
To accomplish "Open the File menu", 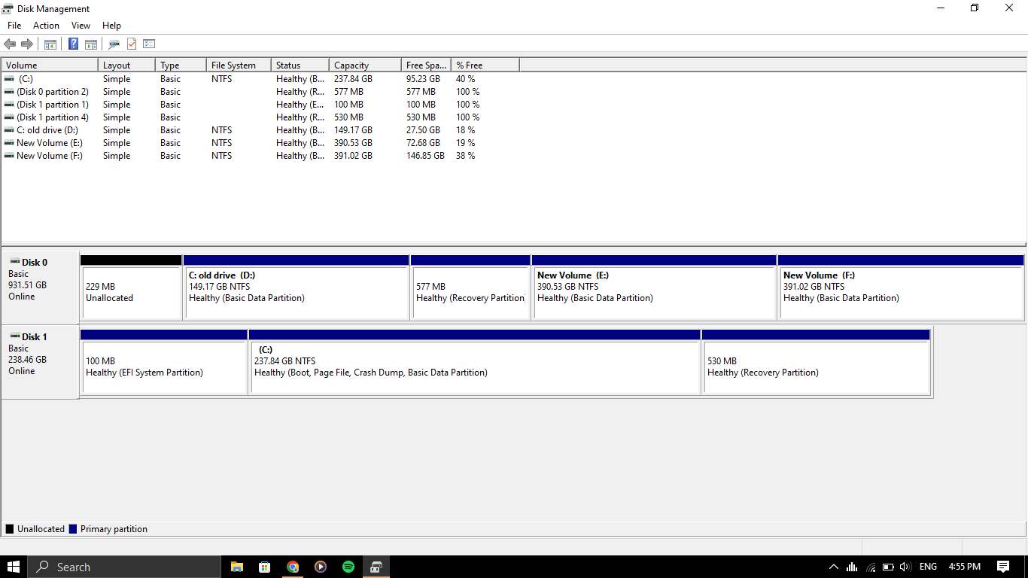I will (x=14, y=26).
